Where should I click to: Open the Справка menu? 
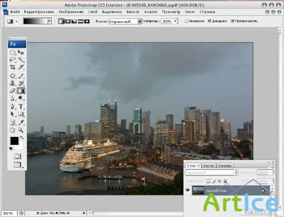207,12
